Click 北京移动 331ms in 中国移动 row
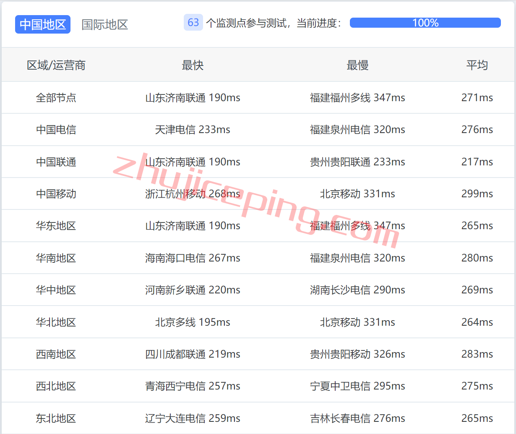Screen dimensions: 516x434 pos(357,194)
